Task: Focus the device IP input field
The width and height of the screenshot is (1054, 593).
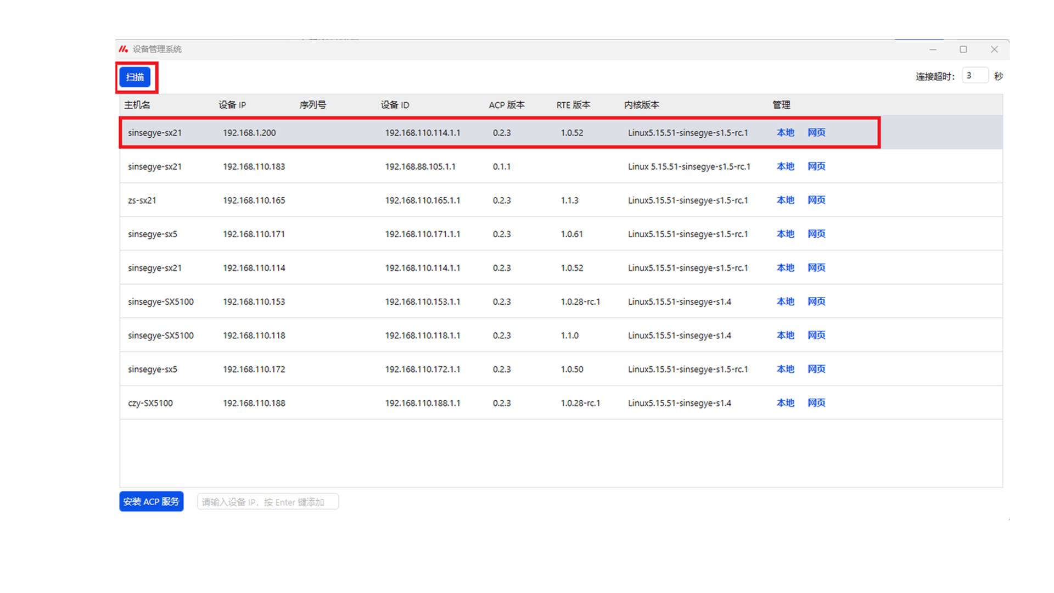Action: click(x=267, y=502)
